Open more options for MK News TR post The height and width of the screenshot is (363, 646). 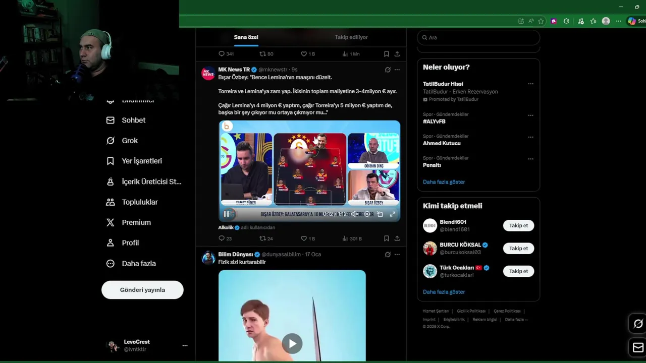tap(397, 70)
